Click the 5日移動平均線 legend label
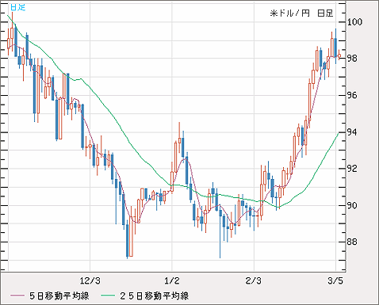Viewport: 379px width, 305px height. coord(59,295)
